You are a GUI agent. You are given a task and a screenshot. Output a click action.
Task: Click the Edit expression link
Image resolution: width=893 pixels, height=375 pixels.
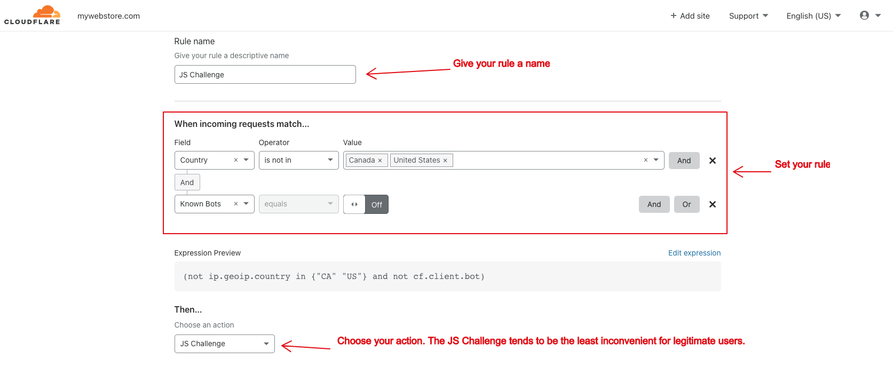[x=694, y=253]
